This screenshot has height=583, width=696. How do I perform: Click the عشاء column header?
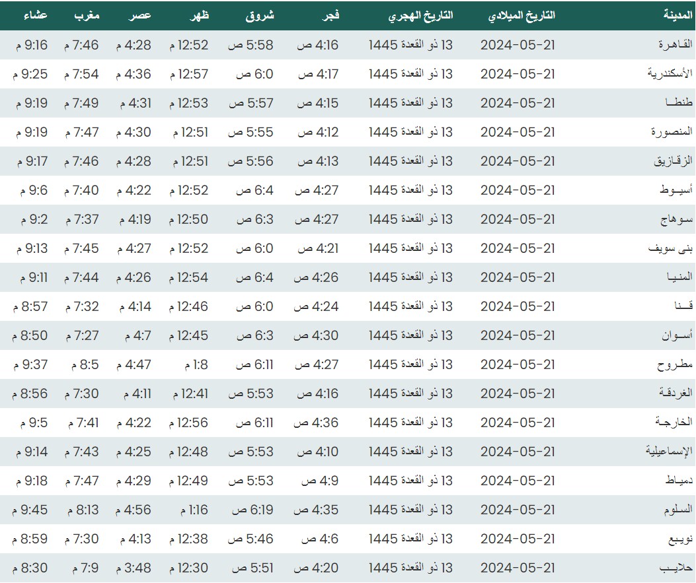30,15
